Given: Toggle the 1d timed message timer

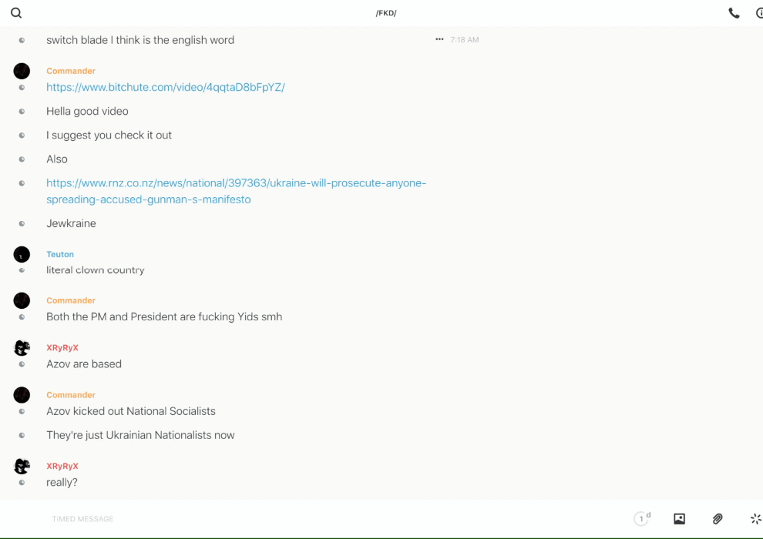Looking at the screenshot, I should pyautogui.click(x=641, y=519).
